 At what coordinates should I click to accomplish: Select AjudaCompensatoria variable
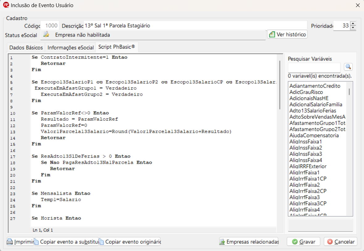[314, 135]
